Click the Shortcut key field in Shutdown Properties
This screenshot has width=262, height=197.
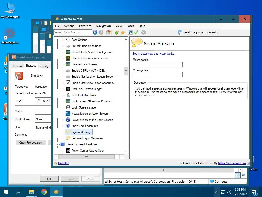[43, 119]
